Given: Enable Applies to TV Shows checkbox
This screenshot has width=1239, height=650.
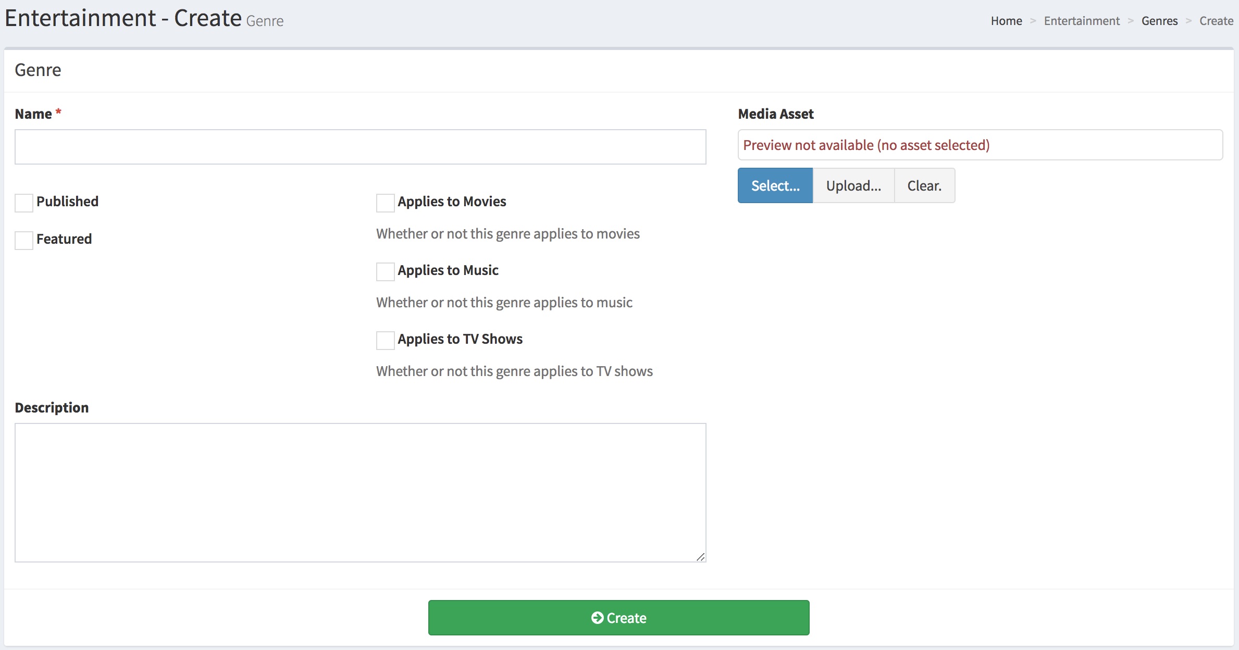Looking at the screenshot, I should tap(385, 340).
